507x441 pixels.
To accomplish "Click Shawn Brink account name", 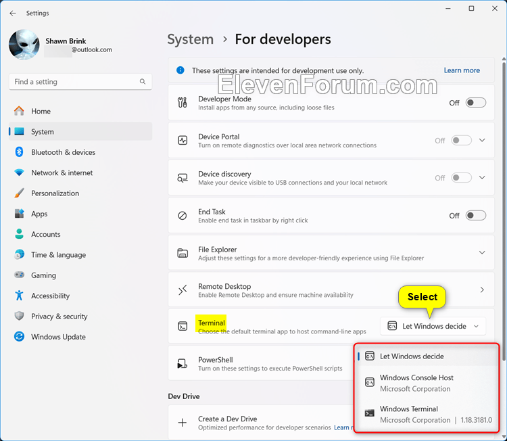I will coord(66,41).
